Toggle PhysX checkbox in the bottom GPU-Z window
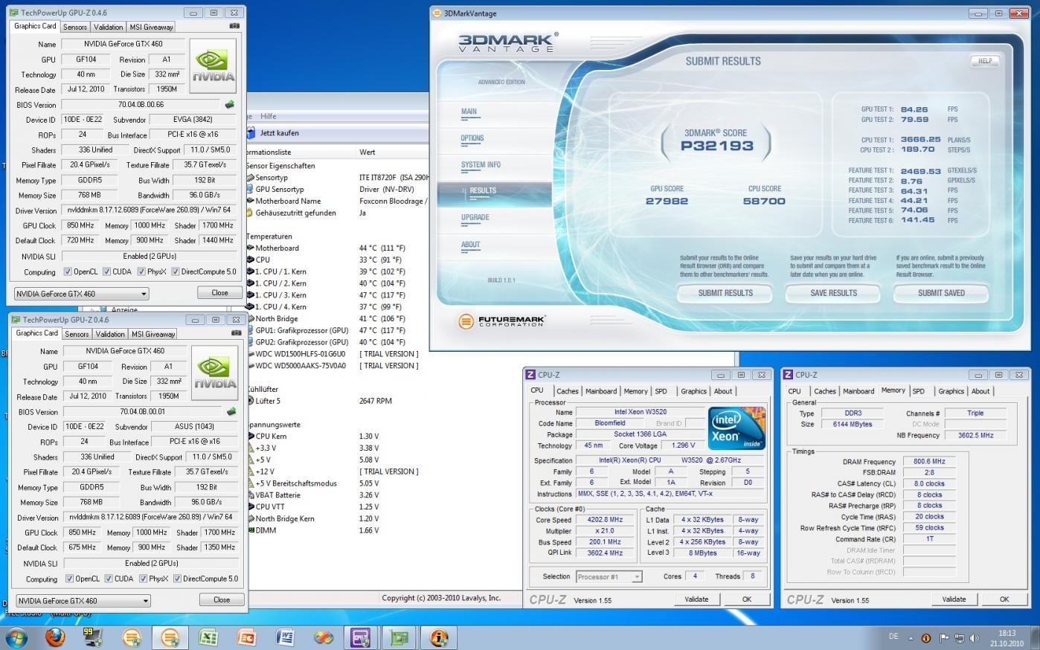1040x650 pixels. [142, 579]
